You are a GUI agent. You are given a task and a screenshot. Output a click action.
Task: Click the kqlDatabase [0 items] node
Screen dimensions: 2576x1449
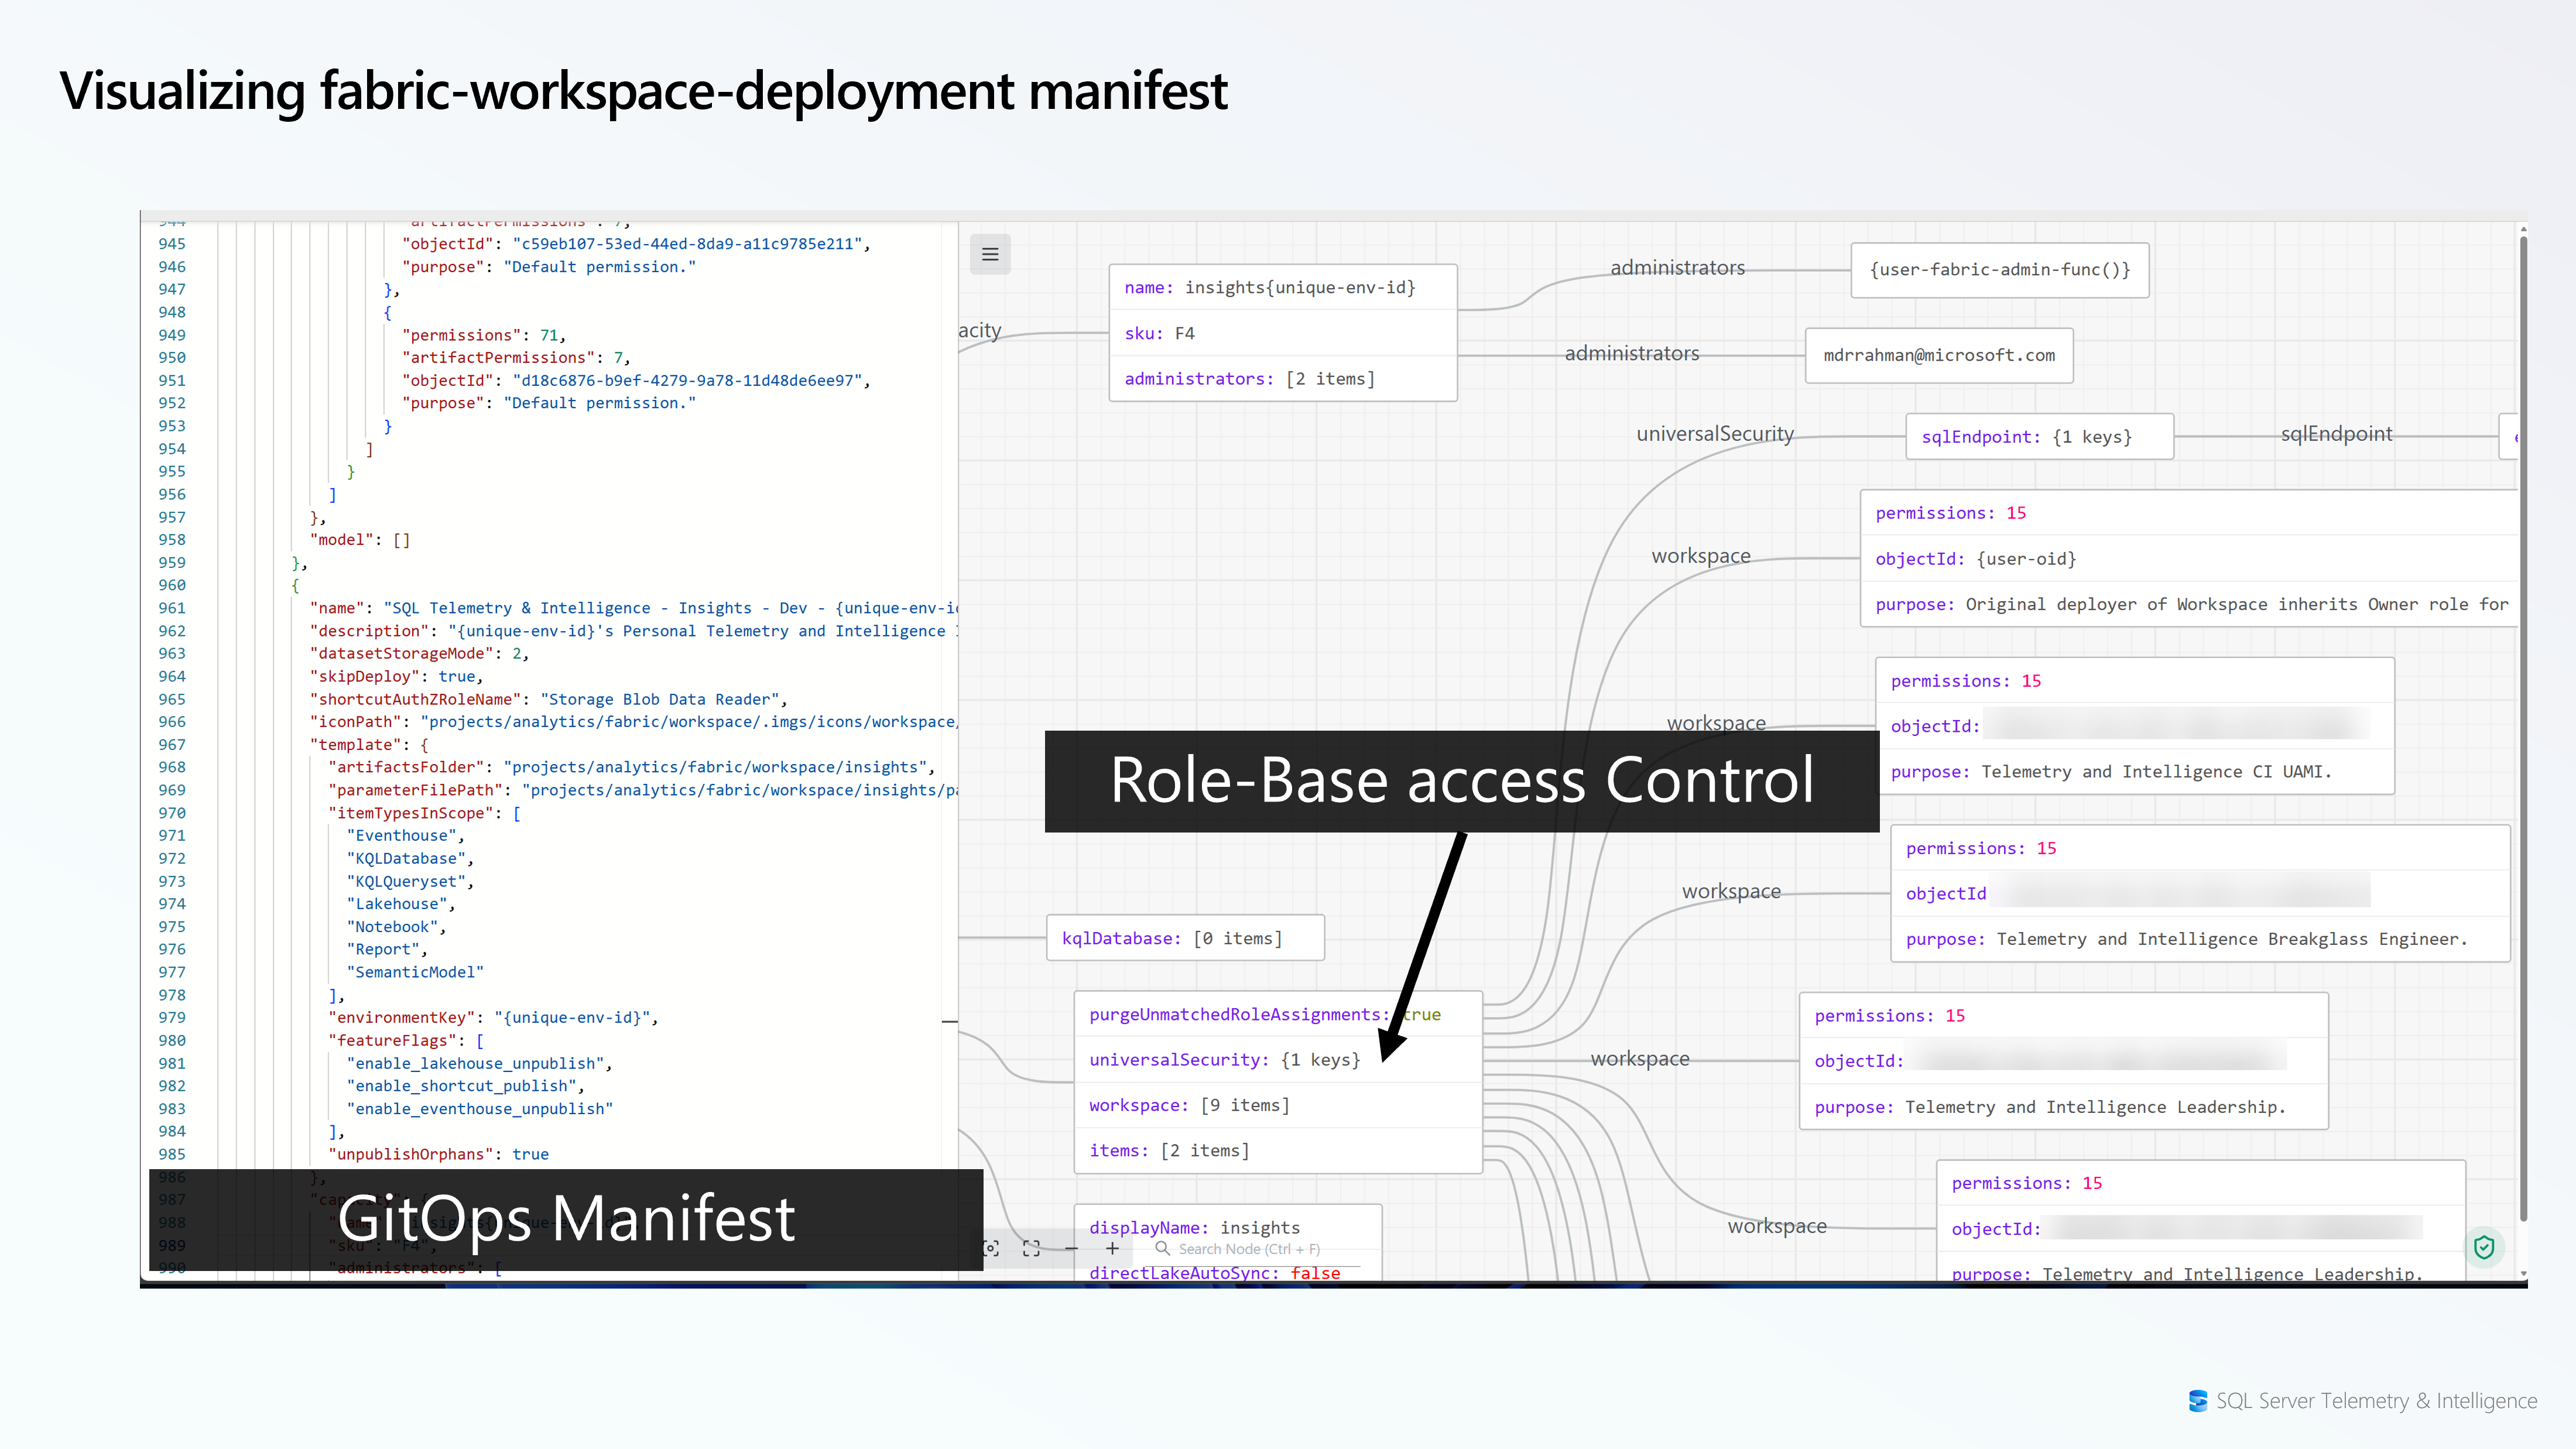pos(1185,938)
